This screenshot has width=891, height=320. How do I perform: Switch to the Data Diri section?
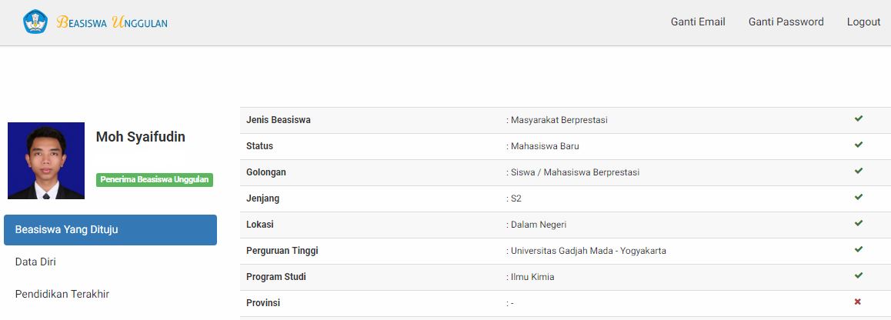point(35,262)
